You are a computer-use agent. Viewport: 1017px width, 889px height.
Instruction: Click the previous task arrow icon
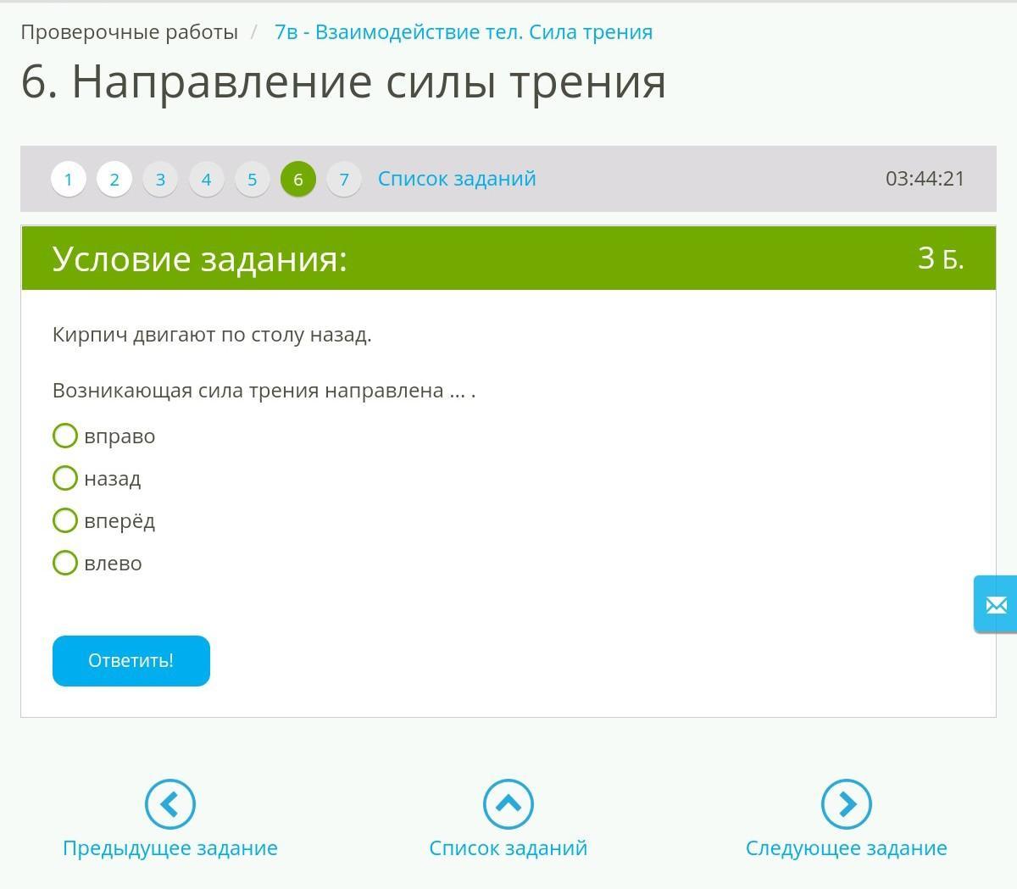(x=170, y=803)
